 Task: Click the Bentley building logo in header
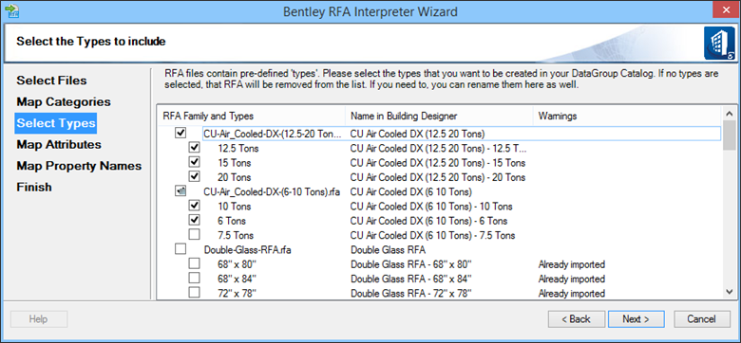click(x=719, y=44)
